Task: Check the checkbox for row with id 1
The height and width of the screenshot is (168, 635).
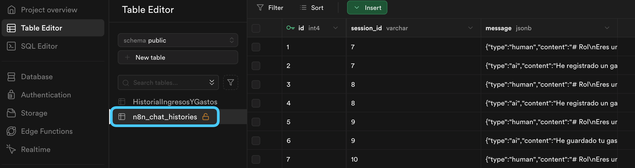Action: point(256,47)
